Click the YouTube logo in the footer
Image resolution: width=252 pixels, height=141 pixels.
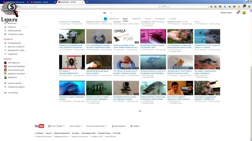coord(39,126)
